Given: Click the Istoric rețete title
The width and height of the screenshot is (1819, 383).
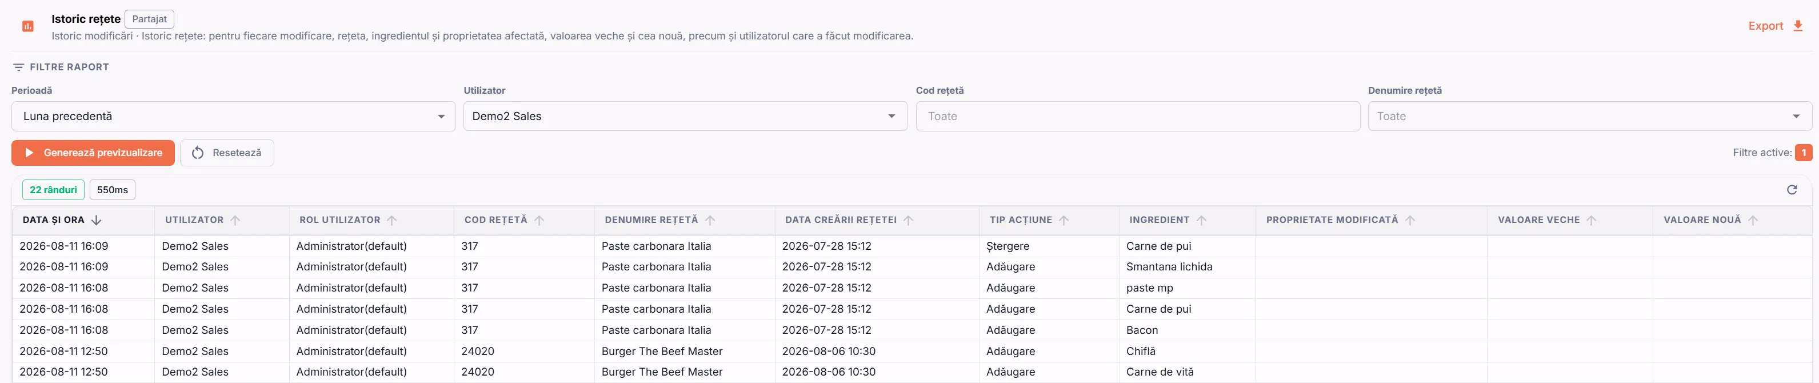Looking at the screenshot, I should coord(86,19).
